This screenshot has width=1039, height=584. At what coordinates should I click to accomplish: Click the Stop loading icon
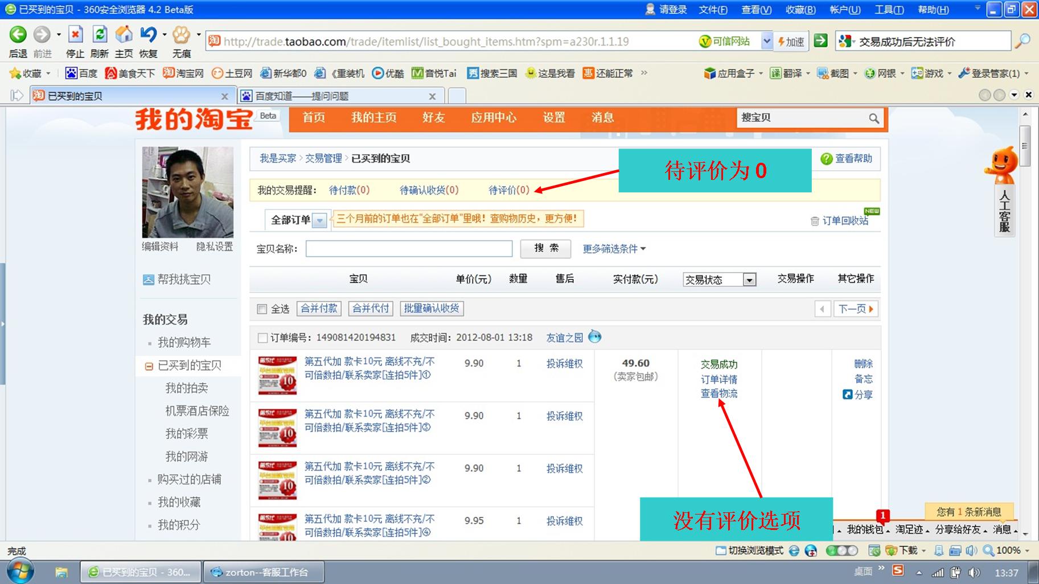point(75,35)
